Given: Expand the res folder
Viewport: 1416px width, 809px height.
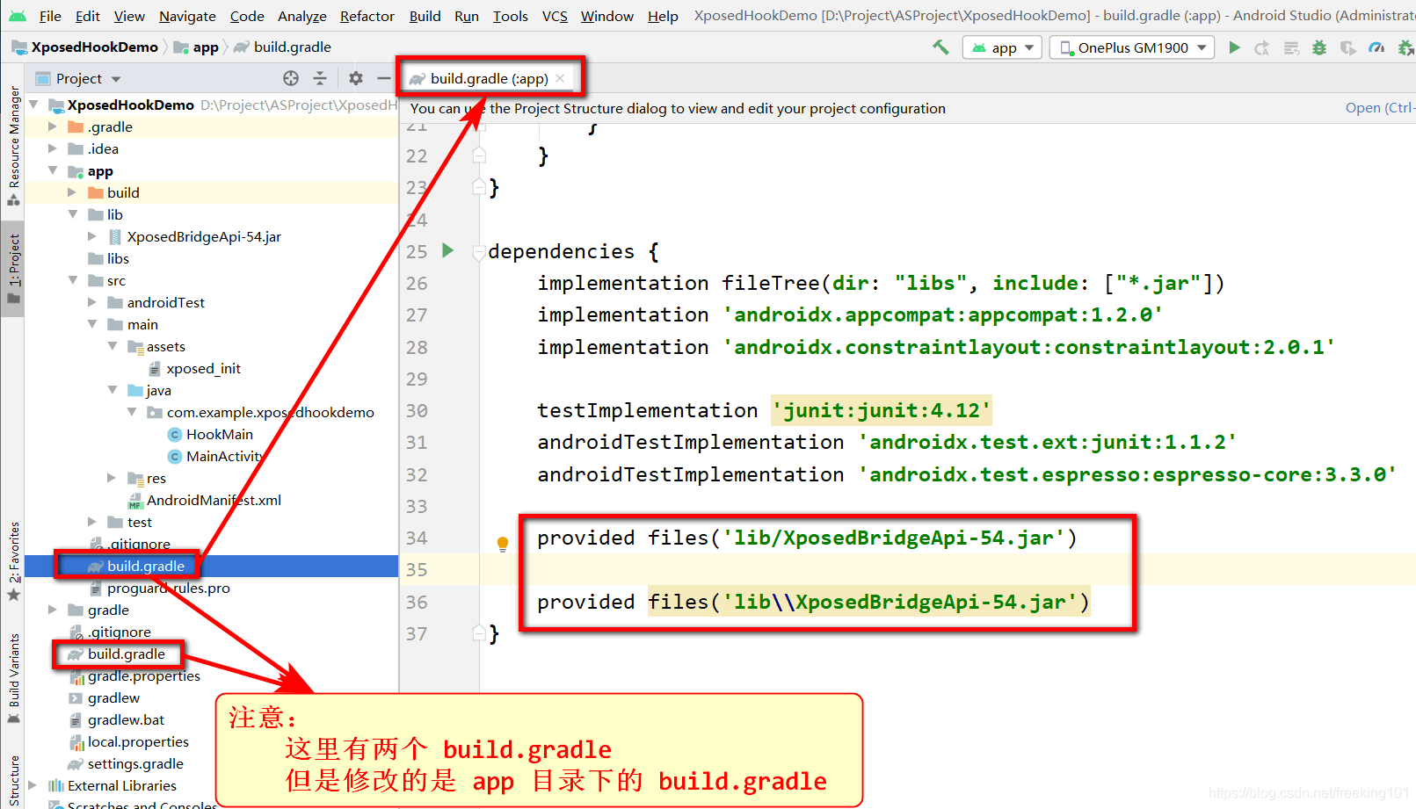Looking at the screenshot, I should (x=112, y=478).
